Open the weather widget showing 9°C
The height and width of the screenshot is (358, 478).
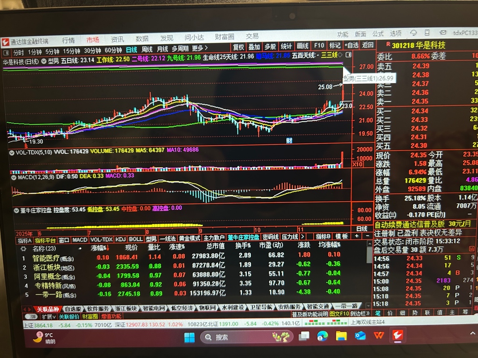click(x=45, y=338)
